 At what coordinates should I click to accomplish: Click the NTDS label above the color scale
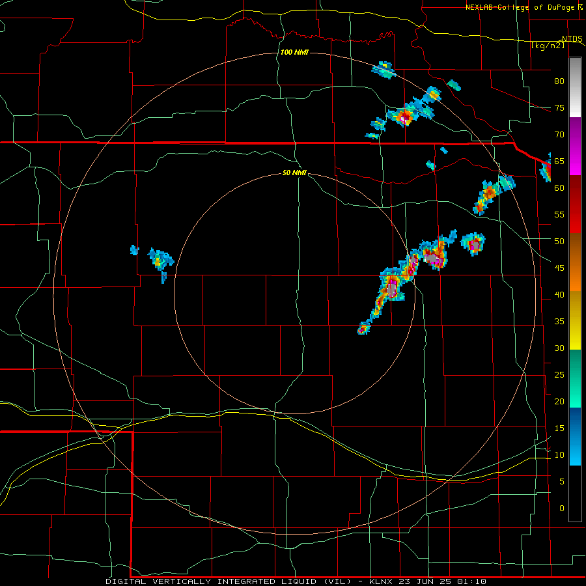[x=572, y=39]
